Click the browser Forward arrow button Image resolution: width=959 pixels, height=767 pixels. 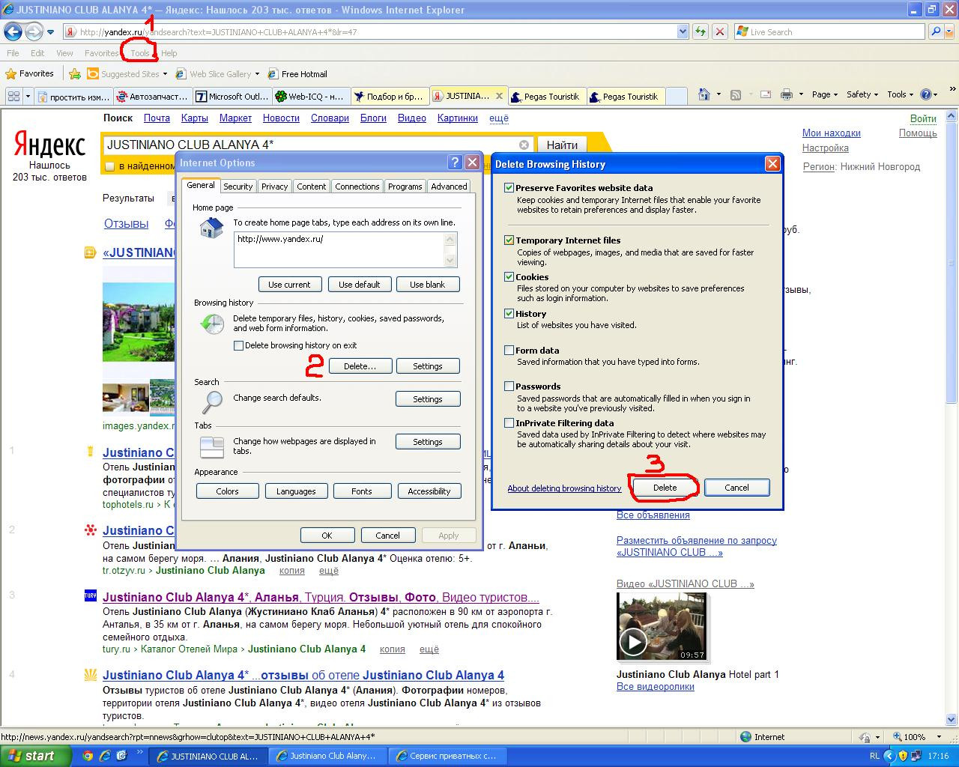click(34, 31)
